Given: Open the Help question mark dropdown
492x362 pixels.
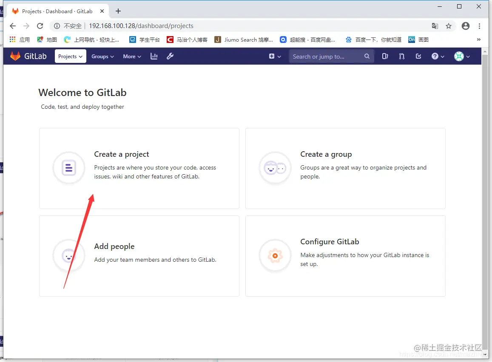Looking at the screenshot, I should pyautogui.click(x=438, y=57).
